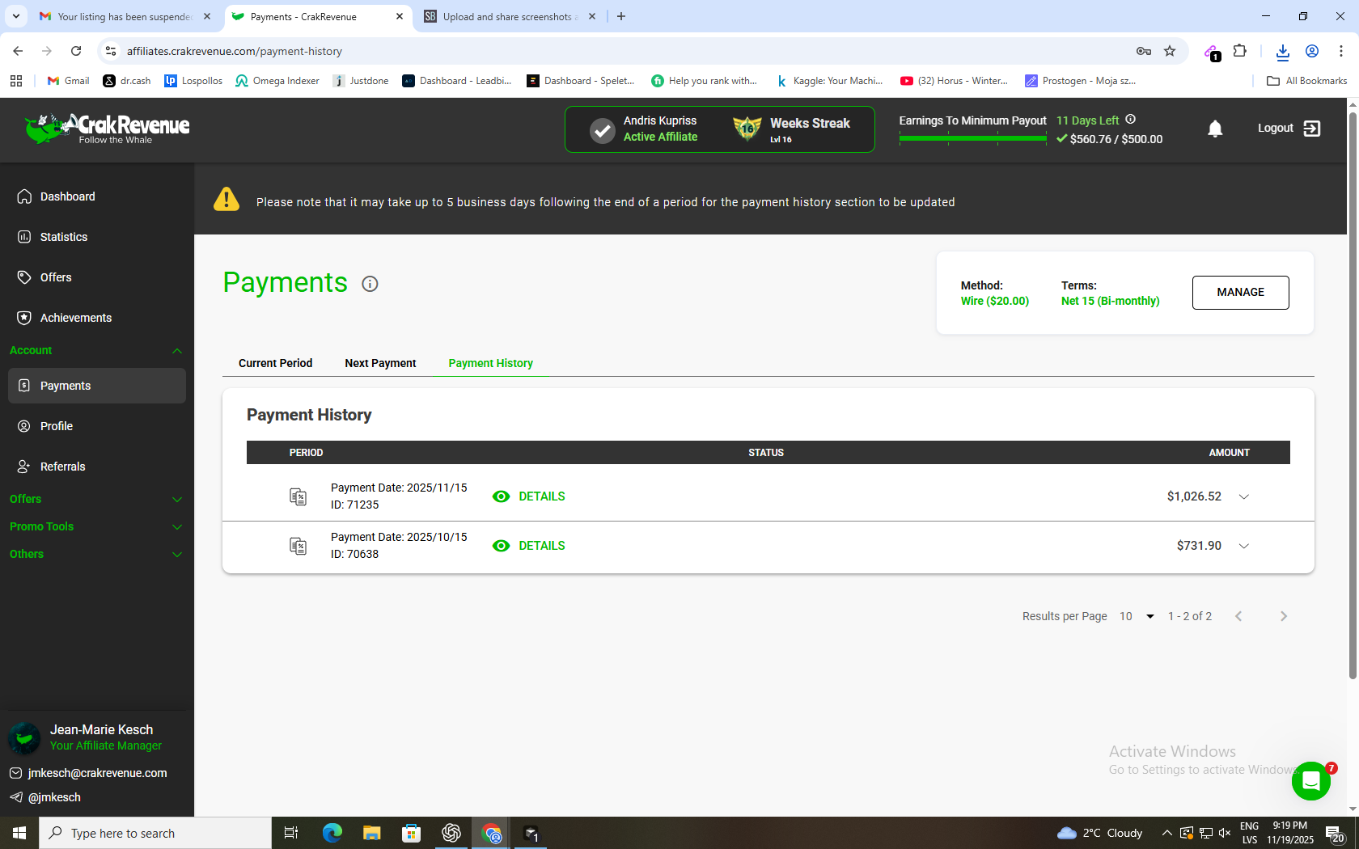The width and height of the screenshot is (1359, 849).
Task: Click the MANAGE button
Action: pyautogui.click(x=1240, y=292)
